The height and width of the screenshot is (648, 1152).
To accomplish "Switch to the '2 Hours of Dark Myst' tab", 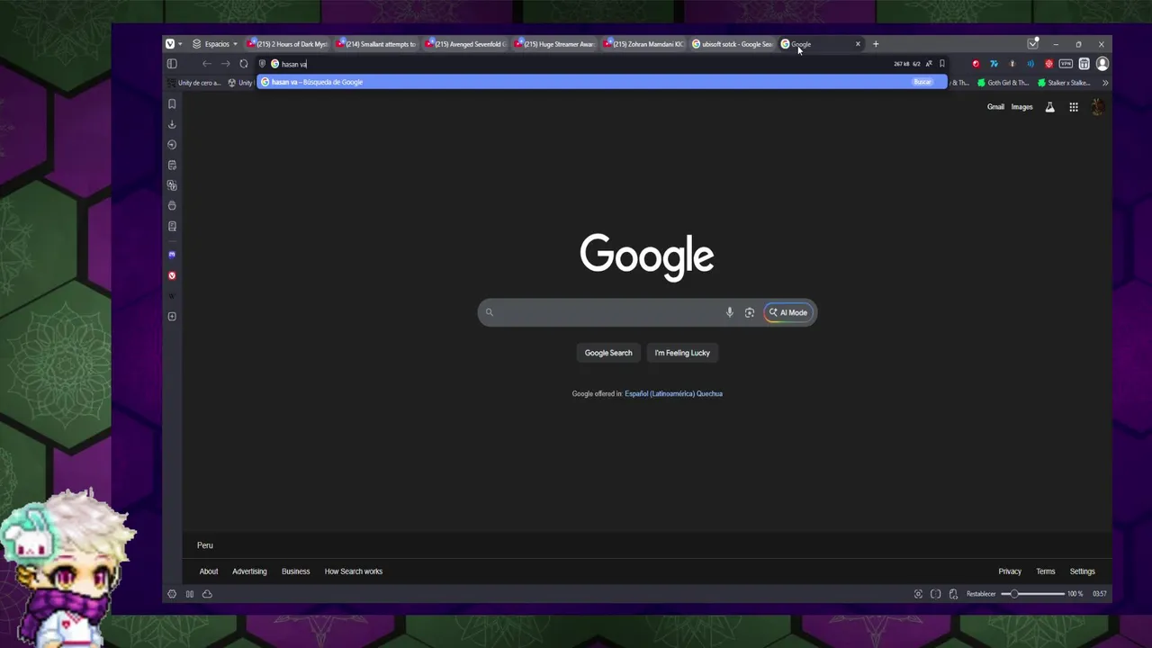I will click(x=288, y=44).
